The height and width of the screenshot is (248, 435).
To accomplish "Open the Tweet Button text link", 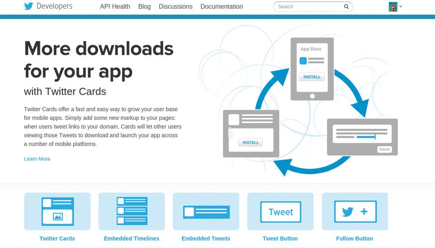I will point(280,238).
